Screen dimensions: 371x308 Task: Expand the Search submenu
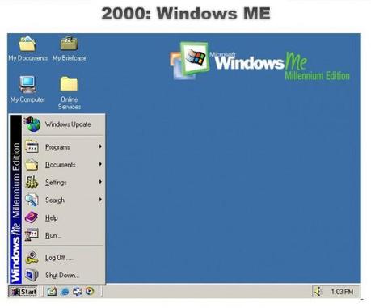coord(64,200)
